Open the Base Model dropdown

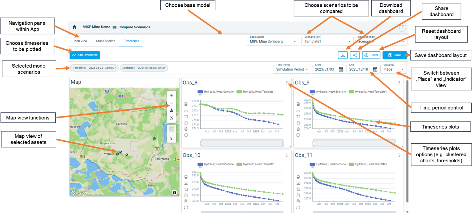click(x=272, y=41)
